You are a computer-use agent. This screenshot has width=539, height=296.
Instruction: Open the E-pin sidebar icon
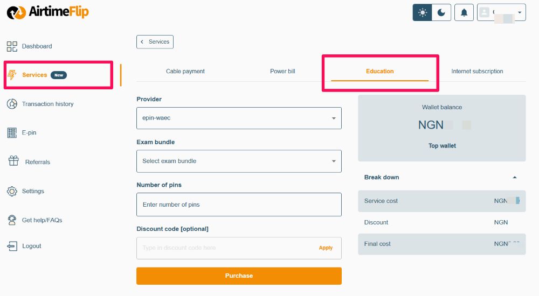[12, 132]
